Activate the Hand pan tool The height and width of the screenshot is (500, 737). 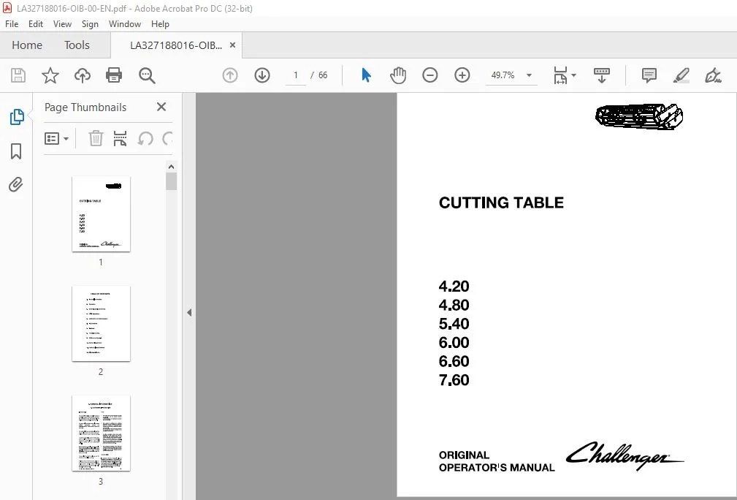tap(397, 75)
